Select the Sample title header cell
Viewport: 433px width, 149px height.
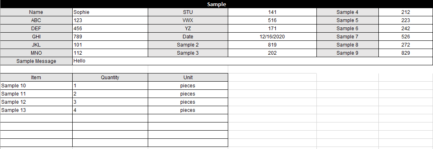click(x=217, y=4)
